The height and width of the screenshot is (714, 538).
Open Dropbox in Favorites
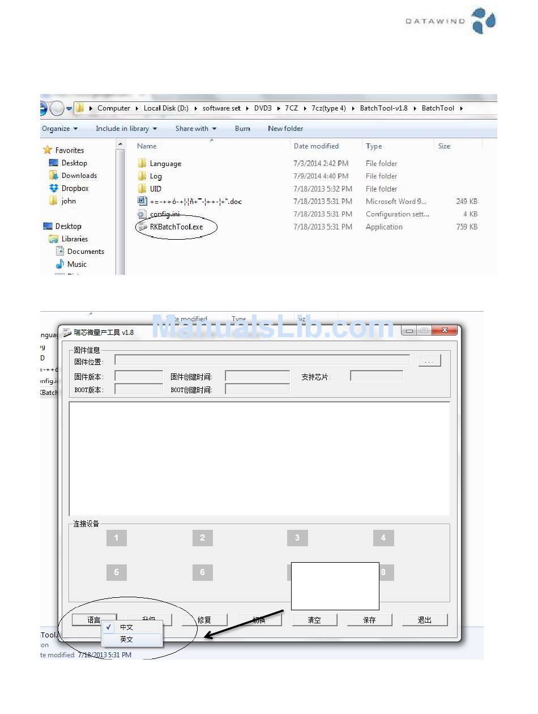click(x=75, y=189)
